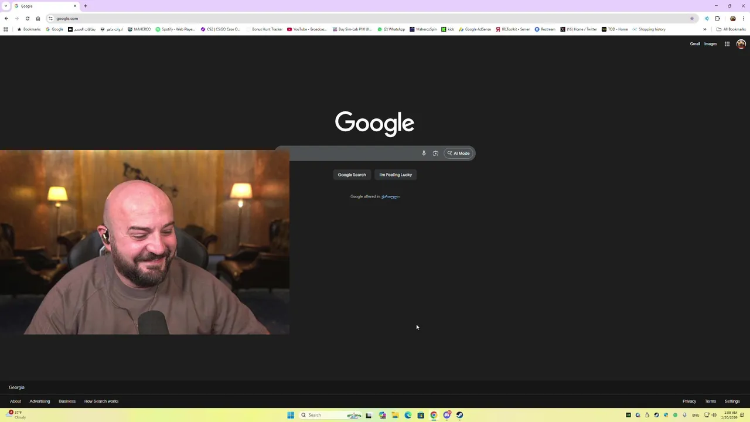Reload the page with the refresh icon
The image size is (750, 422).
coord(28,18)
